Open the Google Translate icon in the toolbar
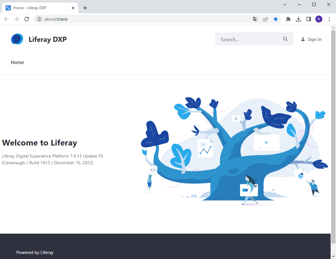The width and height of the screenshot is (336, 259). (255, 19)
